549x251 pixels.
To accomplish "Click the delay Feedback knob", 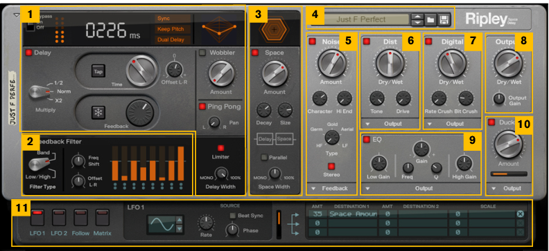I will [x=140, y=113].
